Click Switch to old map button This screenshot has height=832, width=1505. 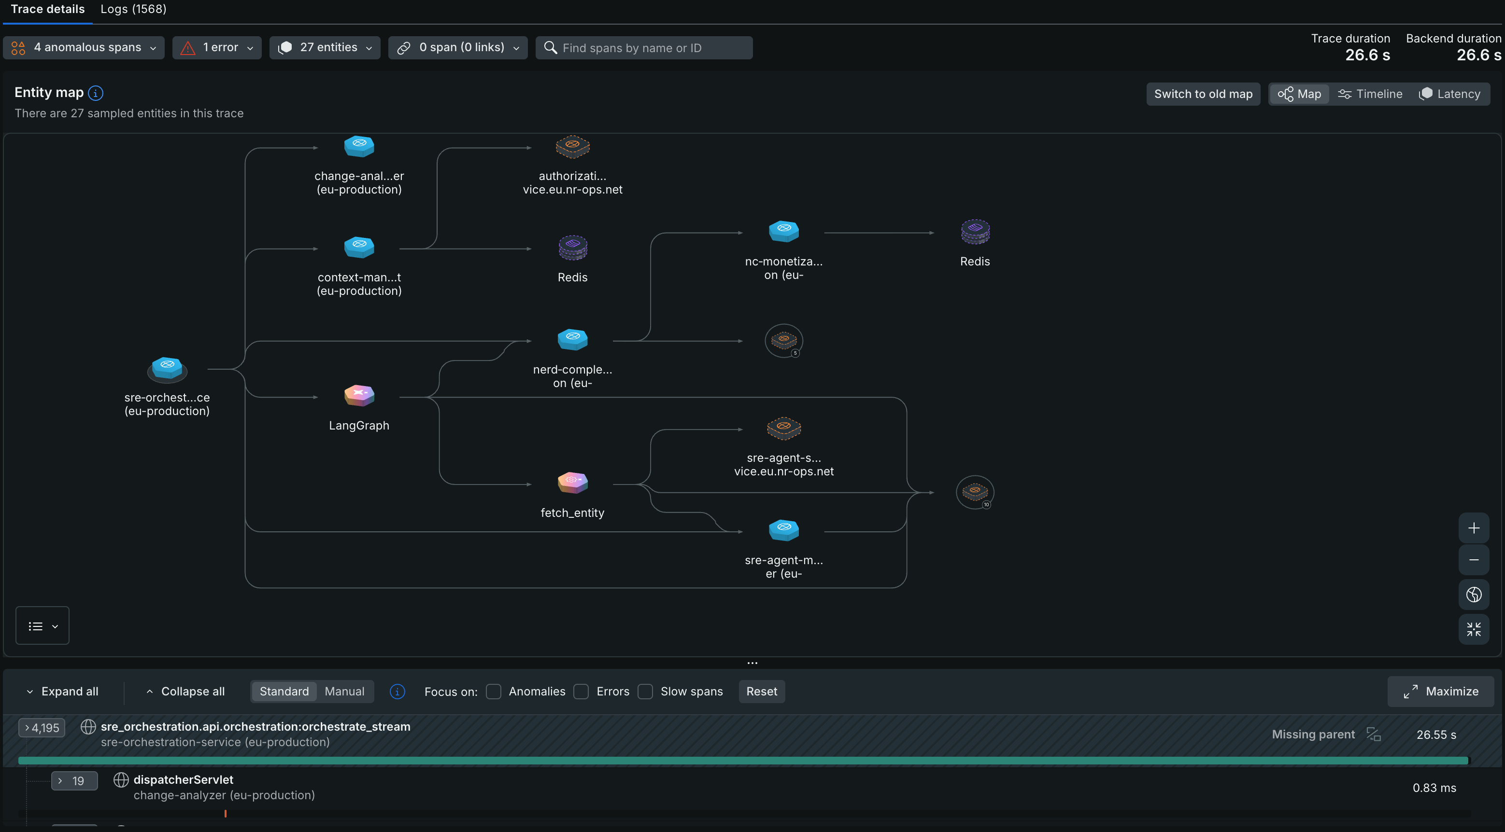click(1204, 94)
